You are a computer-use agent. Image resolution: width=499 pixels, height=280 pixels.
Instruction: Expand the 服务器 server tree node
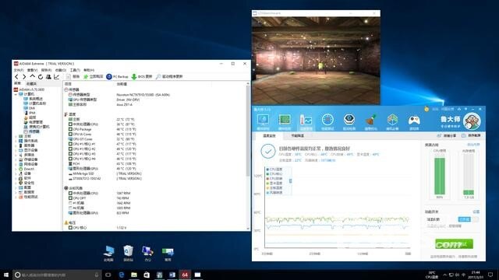(x=16, y=145)
